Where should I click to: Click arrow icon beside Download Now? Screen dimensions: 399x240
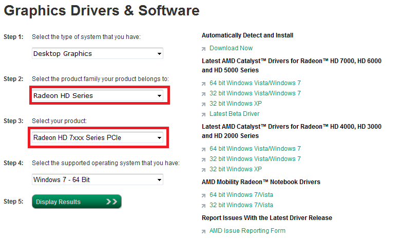(203, 49)
